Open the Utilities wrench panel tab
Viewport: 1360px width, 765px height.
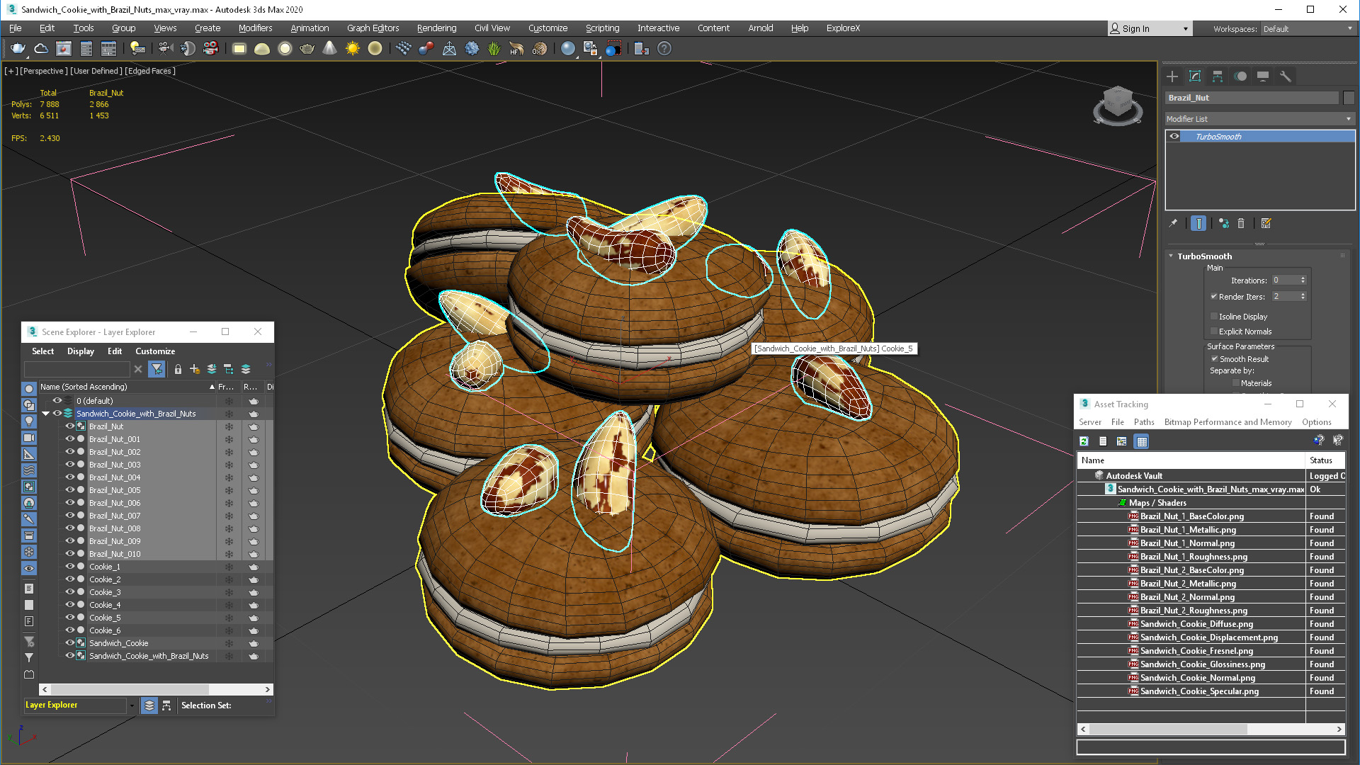pos(1286,76)
